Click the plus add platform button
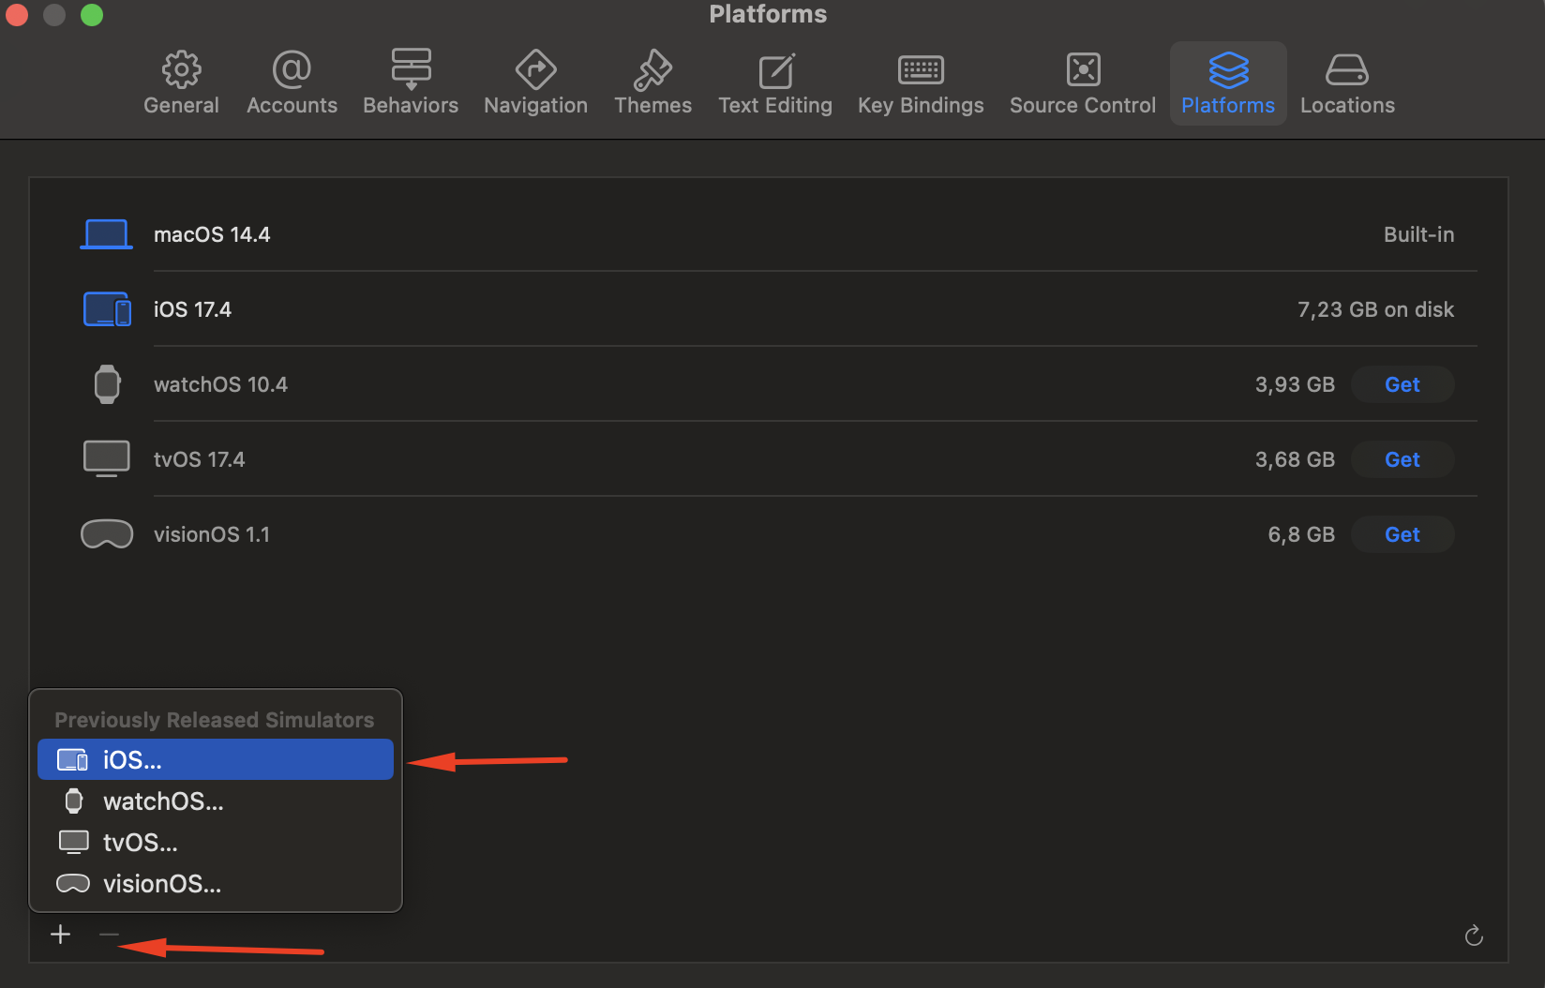Viewport: 1545px width, 988px height. tap(61, 935)
